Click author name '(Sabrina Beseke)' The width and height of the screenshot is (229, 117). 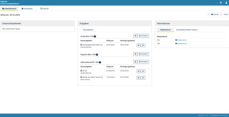pyautogui.click(x=86, y=47)
